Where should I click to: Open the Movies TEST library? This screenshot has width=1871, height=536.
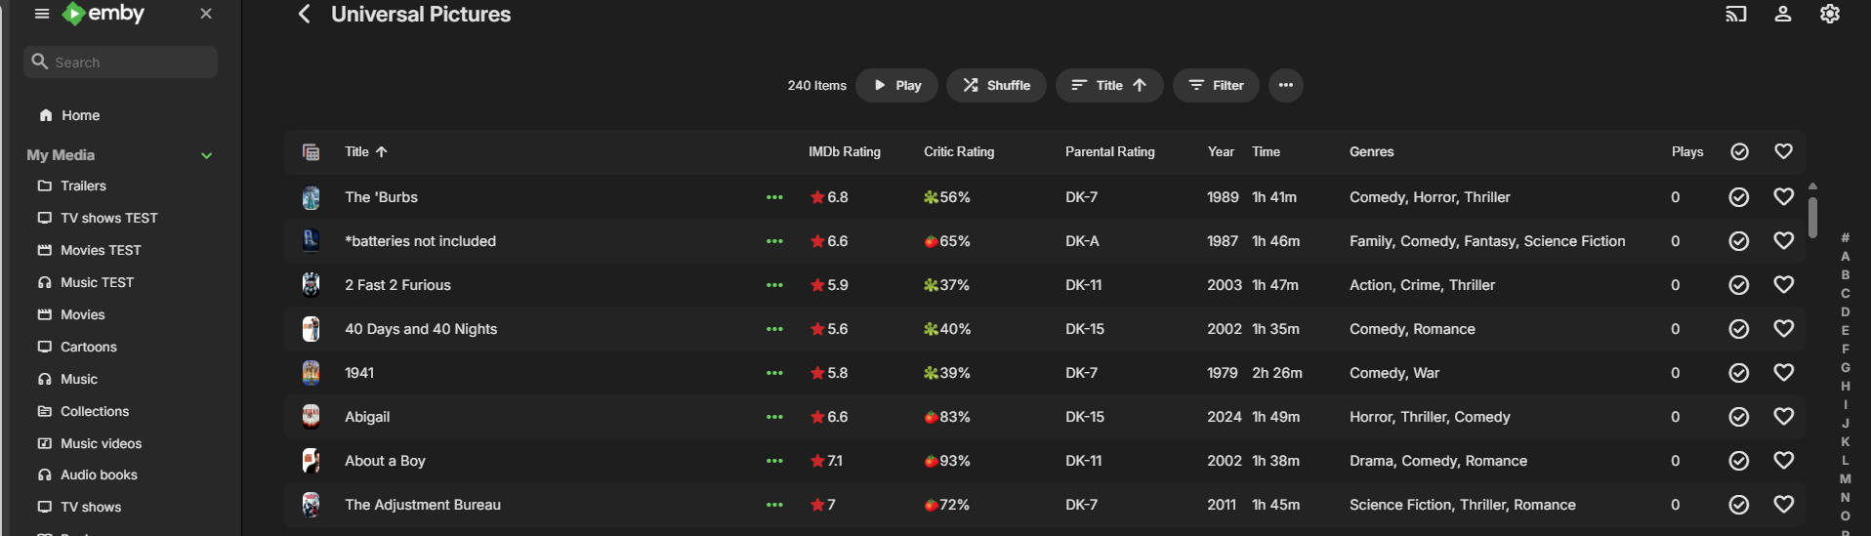[x=101, y=250]
